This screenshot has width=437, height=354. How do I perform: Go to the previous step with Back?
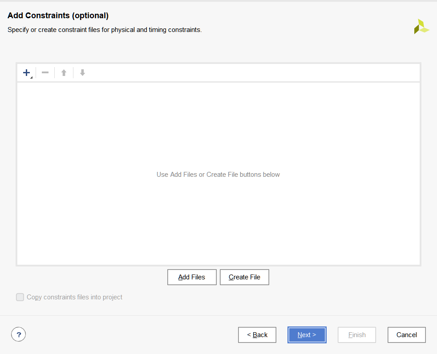tap(257, 335)
